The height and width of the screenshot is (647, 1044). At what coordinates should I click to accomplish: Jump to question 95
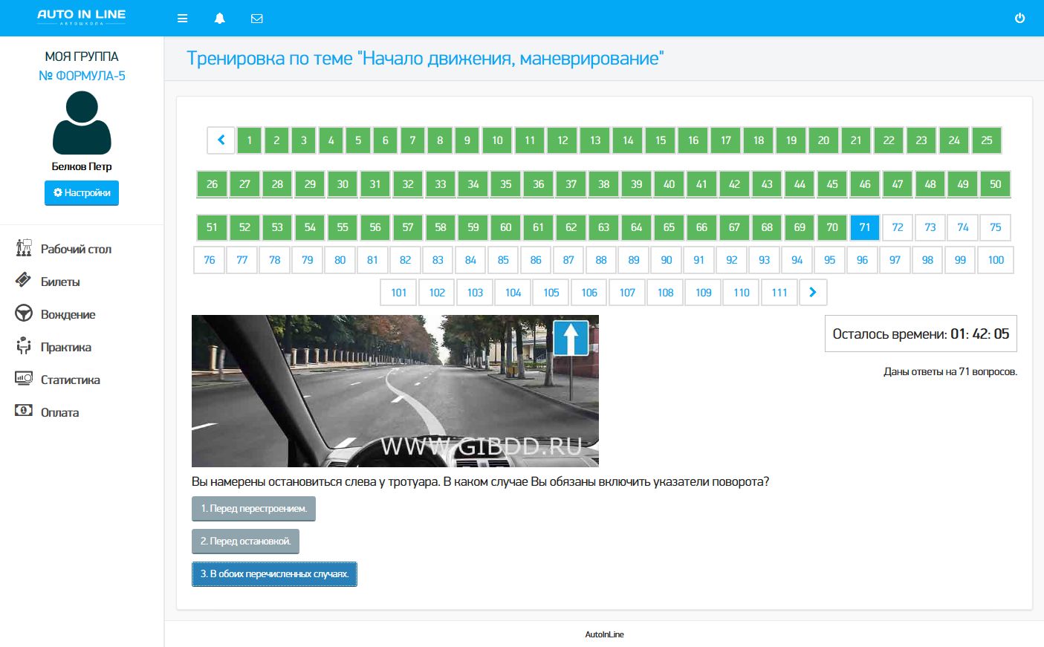point(829,260)
